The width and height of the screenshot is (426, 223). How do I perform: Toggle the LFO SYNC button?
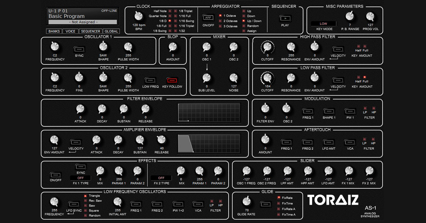click(x=74, y=204)
